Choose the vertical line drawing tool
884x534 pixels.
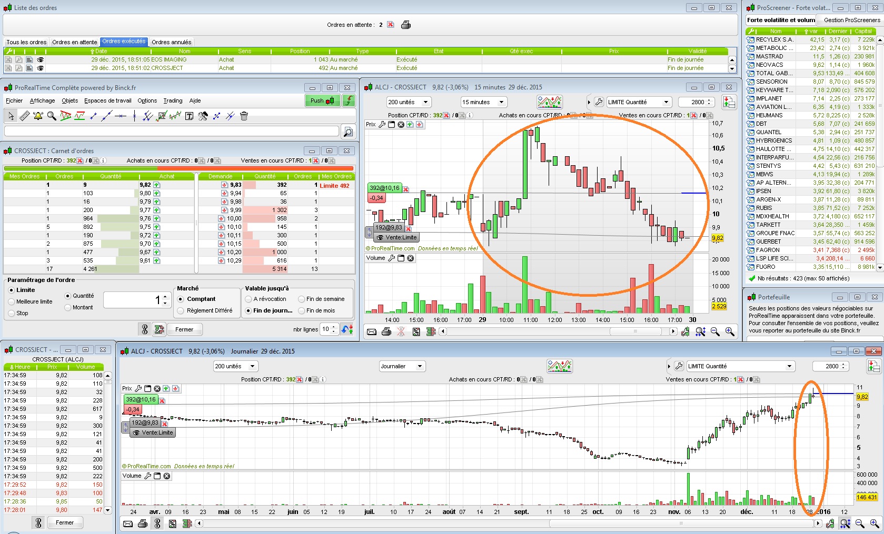pyautogui.click(x=134, y=116)
